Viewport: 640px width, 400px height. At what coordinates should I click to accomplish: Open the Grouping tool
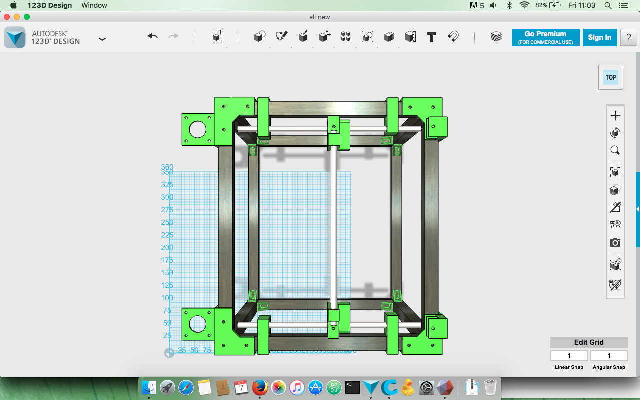(x=368, y=36)
